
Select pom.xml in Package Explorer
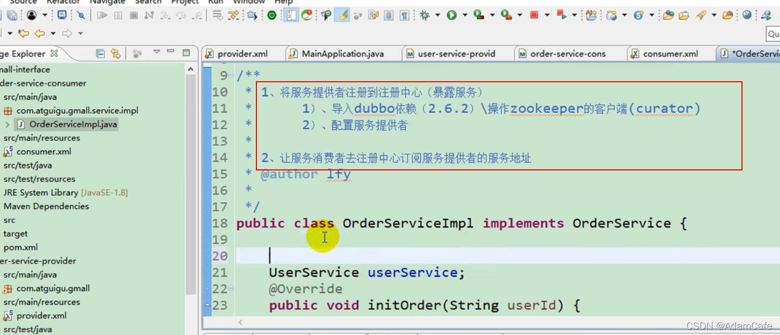point(20,247)
